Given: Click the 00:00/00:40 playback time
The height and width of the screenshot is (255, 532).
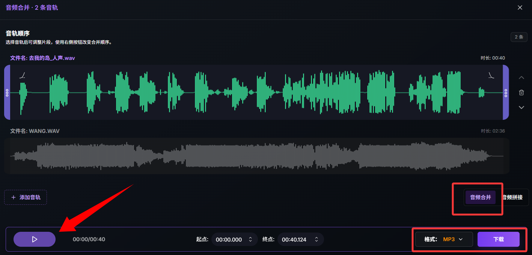Looking at the screenshot, I should pos(89,239).
